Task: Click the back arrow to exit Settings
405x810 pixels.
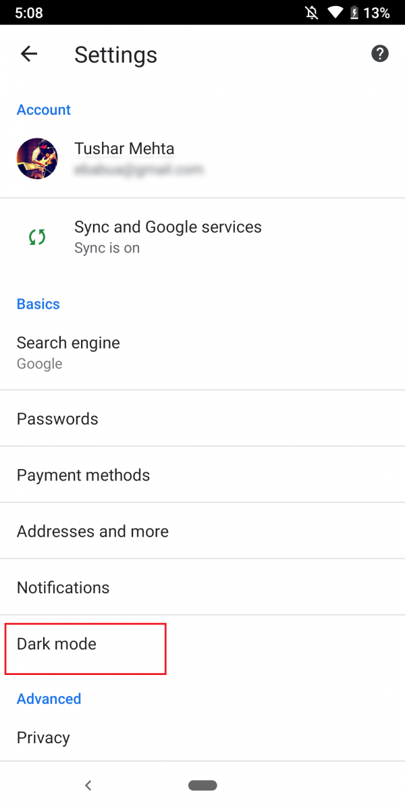Action: pos(28,53)
